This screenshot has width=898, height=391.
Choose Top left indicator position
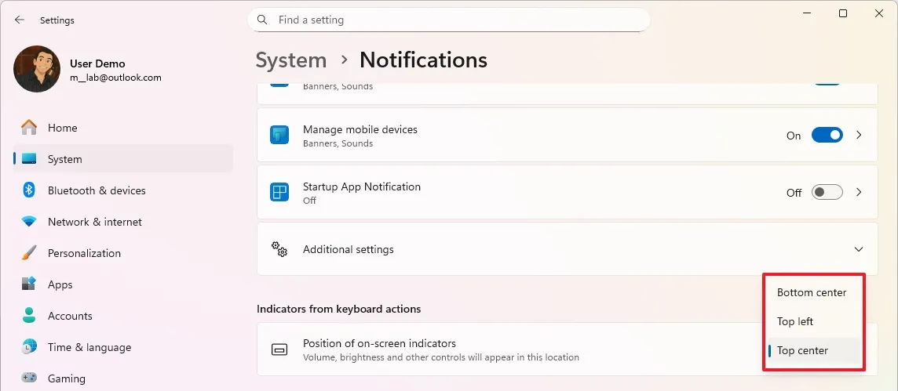[x=795, y=321]
